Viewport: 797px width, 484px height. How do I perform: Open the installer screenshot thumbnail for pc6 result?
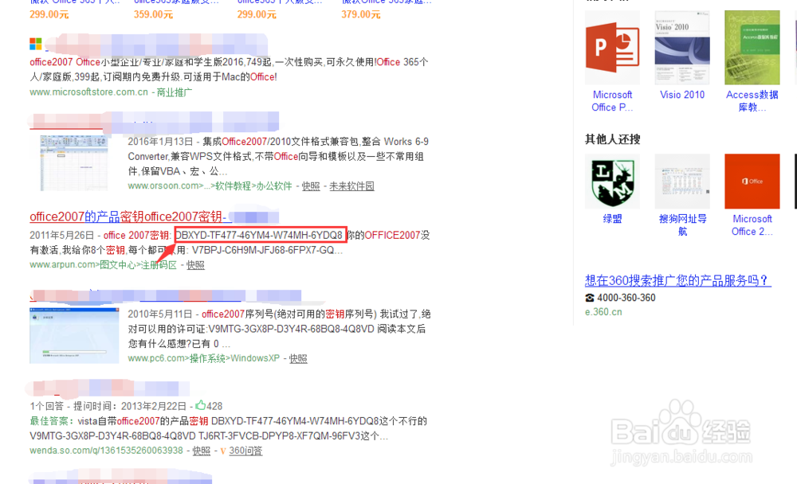(x=74, y=335)
